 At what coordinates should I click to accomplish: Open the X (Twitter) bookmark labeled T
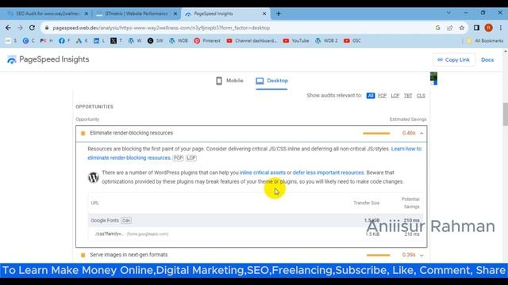(117, 40)
